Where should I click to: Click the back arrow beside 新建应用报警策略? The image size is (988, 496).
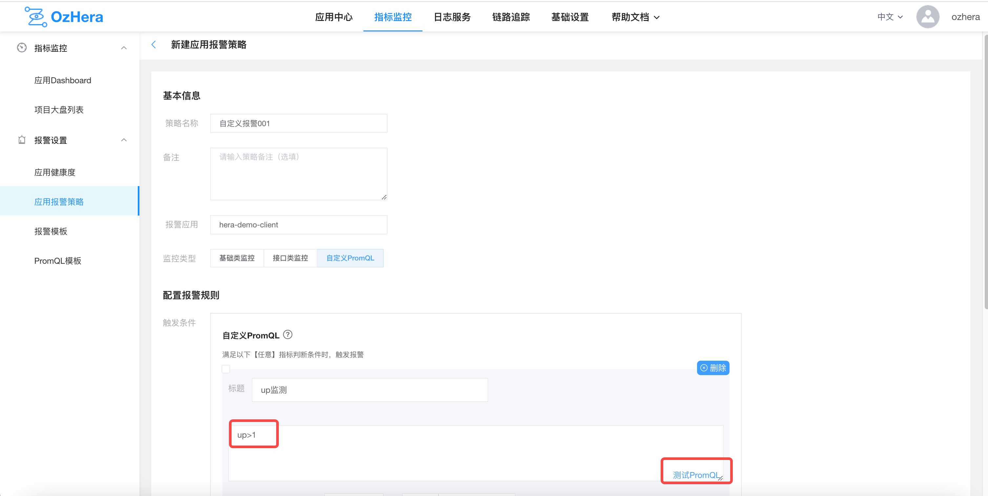pyautogui.click(x=154, y=45)
